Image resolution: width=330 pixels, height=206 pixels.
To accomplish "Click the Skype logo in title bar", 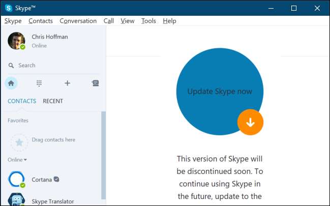I will pos(9,8).
